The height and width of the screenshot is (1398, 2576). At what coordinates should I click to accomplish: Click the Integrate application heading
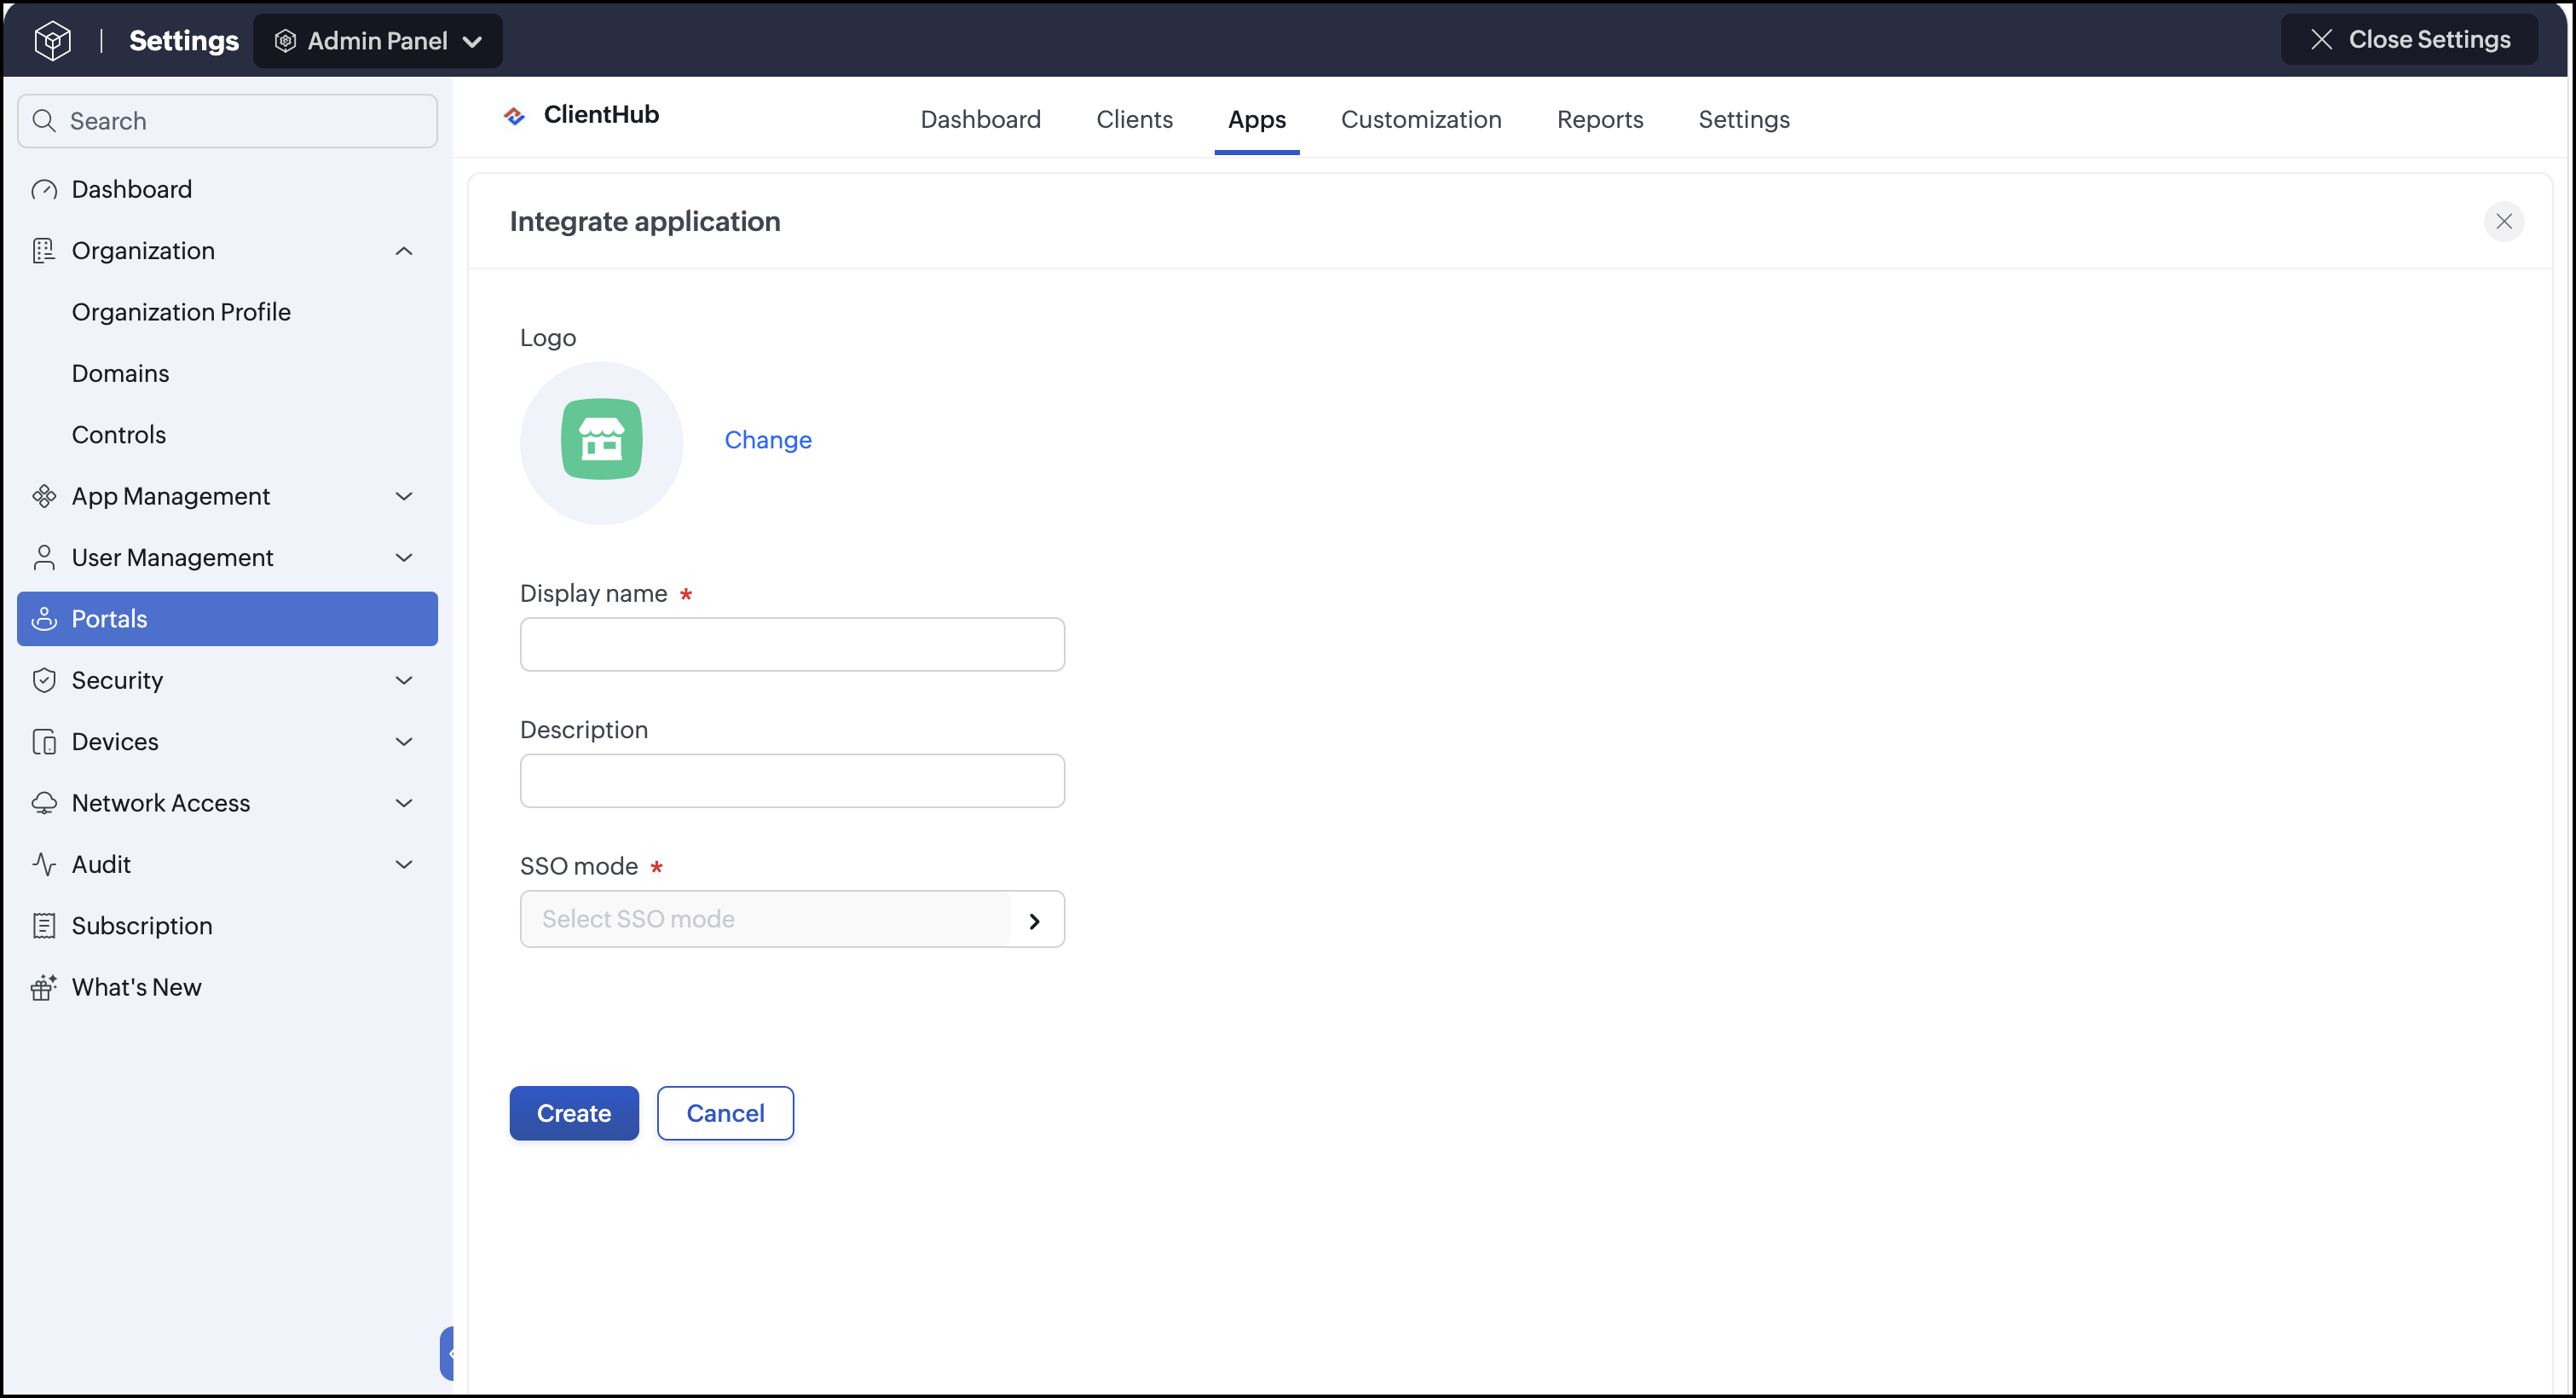point(645,221)
